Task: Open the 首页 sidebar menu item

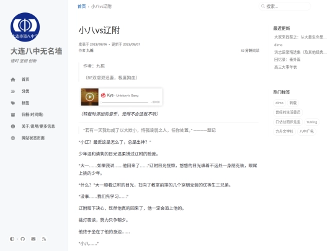Action: [x=25, y=79]
